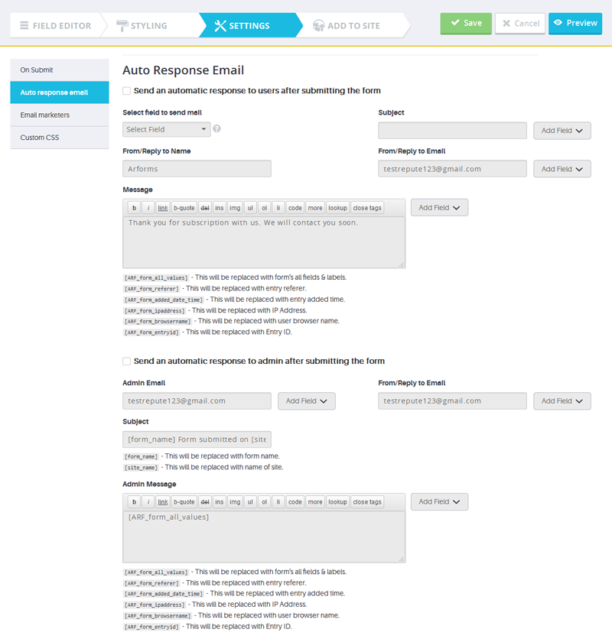Click admin From/Reply to Email field

point(452,401)
